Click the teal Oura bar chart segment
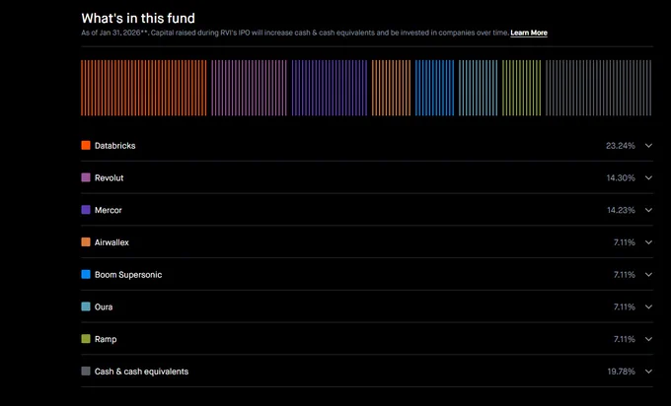 point(479,88)
